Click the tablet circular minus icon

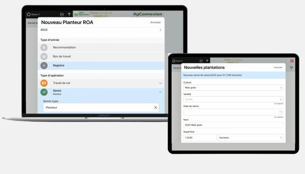tap(201, 61)
